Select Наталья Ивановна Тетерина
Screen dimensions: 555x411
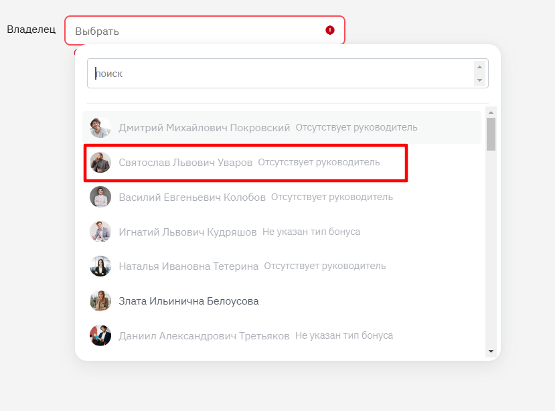tap(282, 266)
